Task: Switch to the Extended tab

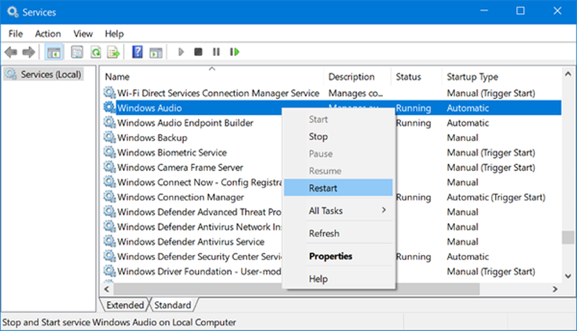Action: click(125, 305)
